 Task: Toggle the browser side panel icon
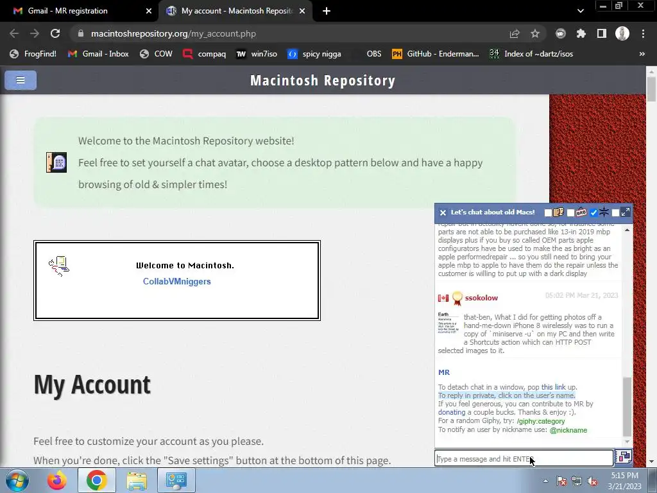602,33
